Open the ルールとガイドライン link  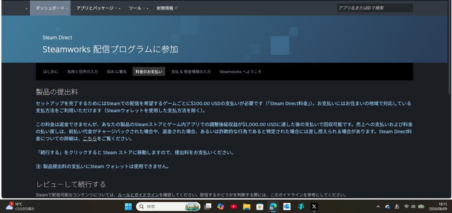click(138, 195)
